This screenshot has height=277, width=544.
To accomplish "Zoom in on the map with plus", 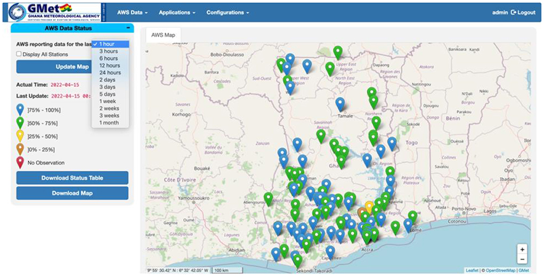I will point(522,250).
